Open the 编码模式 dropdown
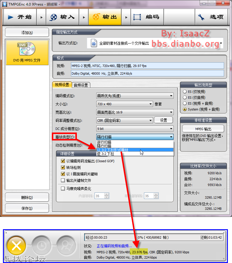Screen dimensions: 232x263 (135, 96)
